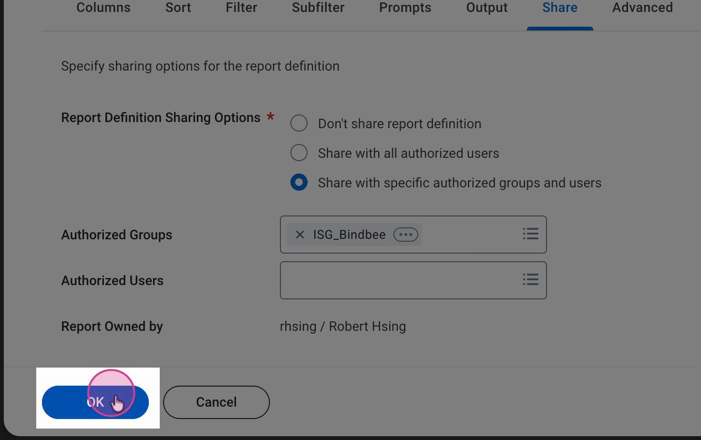Open the Authorized Groups prompt list icon
The height and width of the screenshot is (440, 701).
coord(530,234)
